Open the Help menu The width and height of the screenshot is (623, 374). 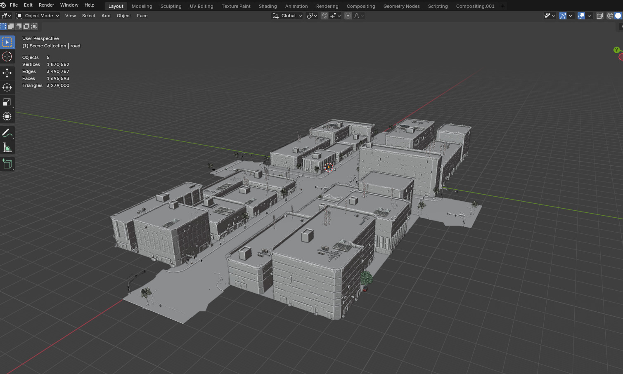[89, 5]
